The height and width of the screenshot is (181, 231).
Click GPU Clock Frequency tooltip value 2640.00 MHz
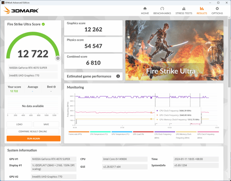coord(185,115)
